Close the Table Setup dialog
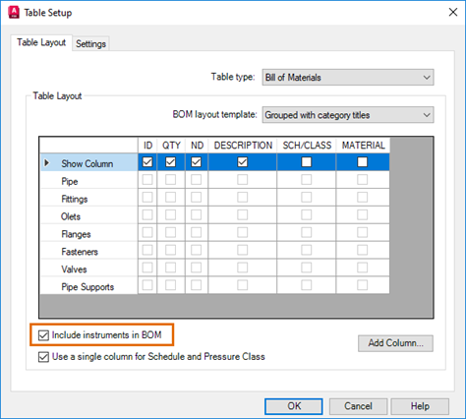 (453, 13)
